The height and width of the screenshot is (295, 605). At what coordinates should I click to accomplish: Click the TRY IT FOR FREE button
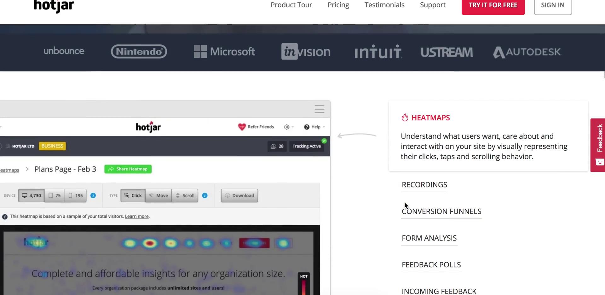coord(493,6)
